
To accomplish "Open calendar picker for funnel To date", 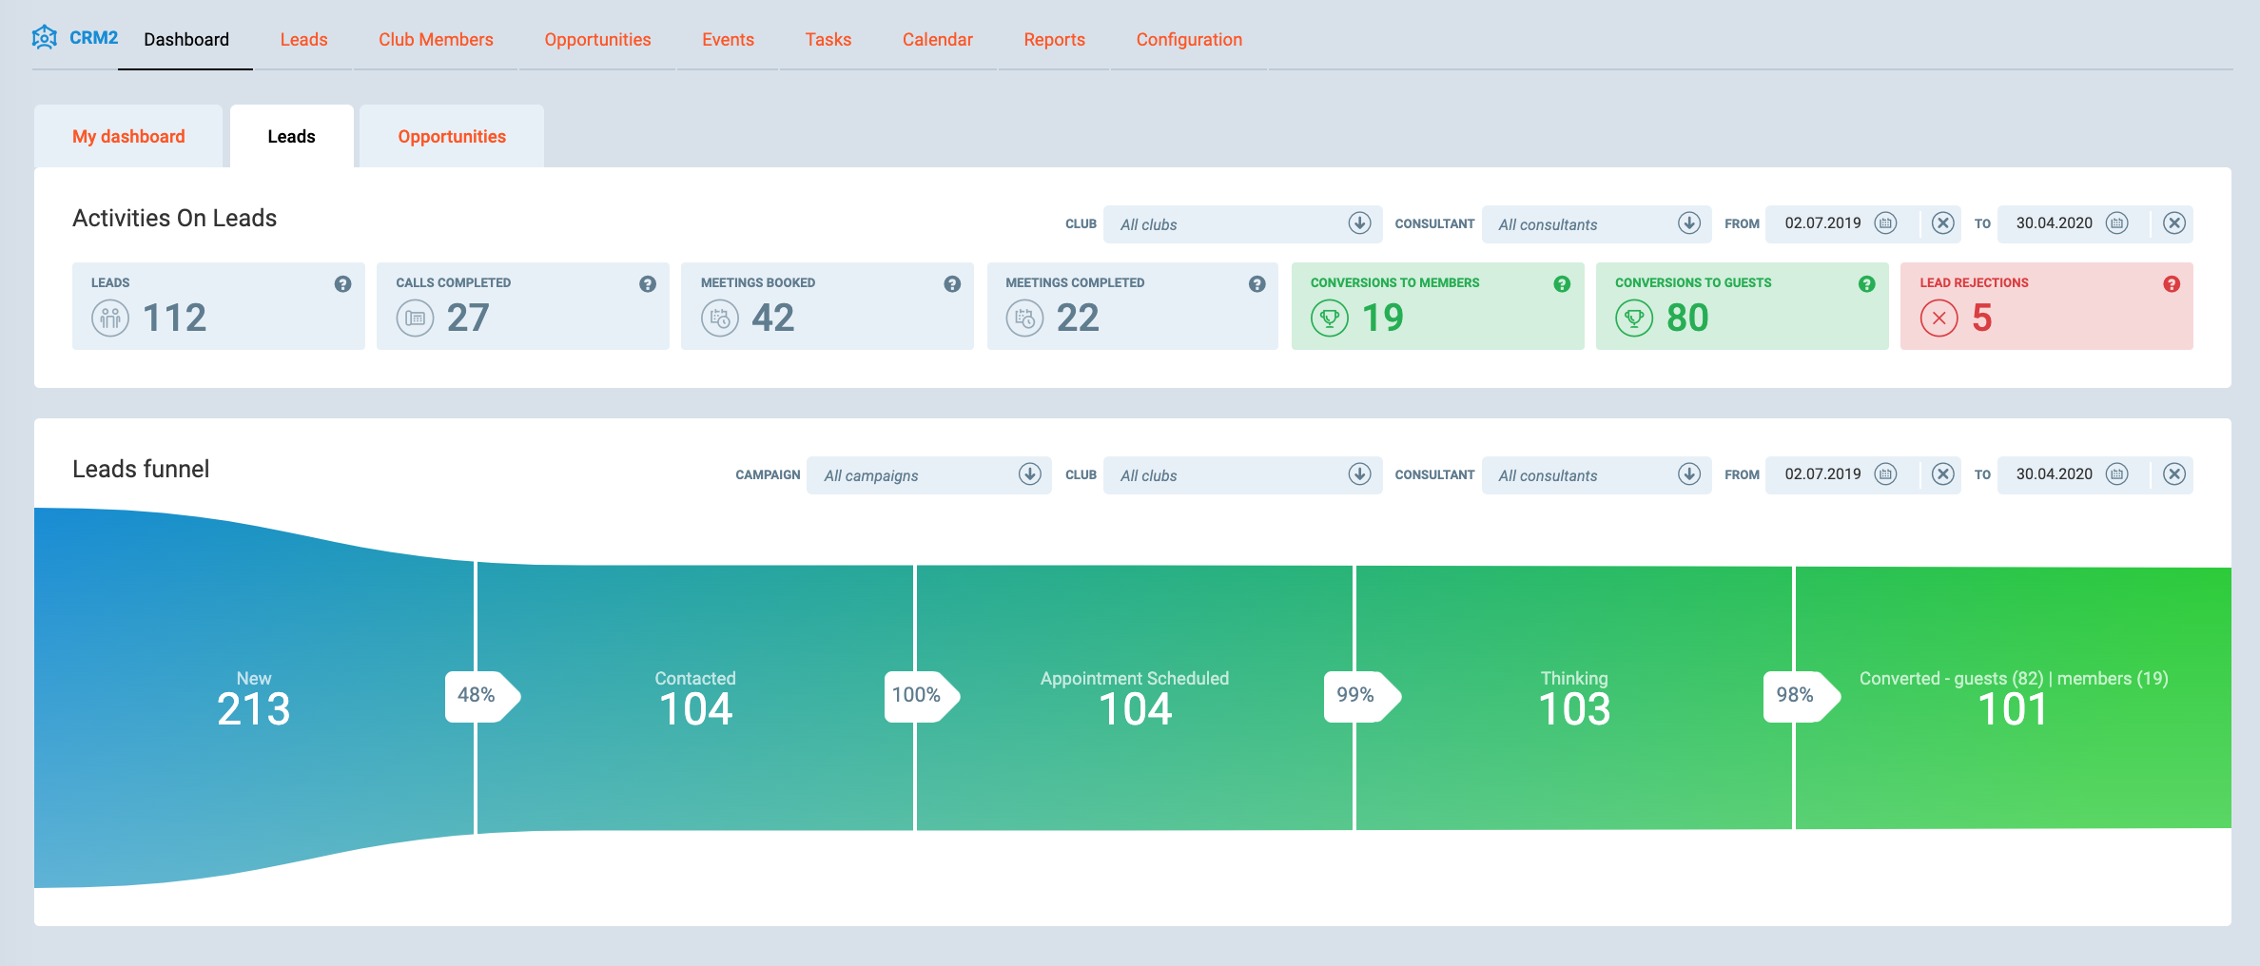I will [x=2116, y=474].
